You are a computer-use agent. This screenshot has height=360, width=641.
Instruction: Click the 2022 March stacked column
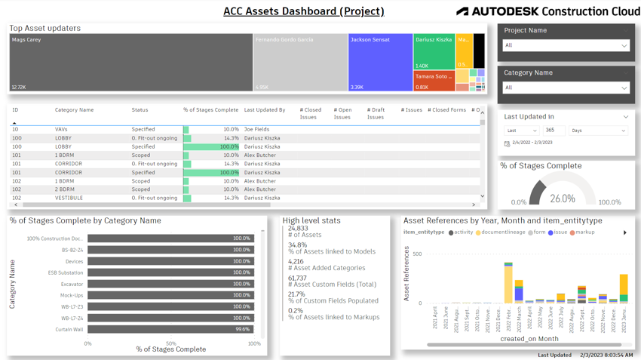[519, 291]
